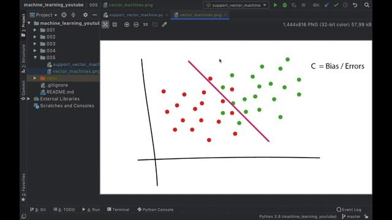
Task: Open the Structure side panel
Action: point(23,59)
